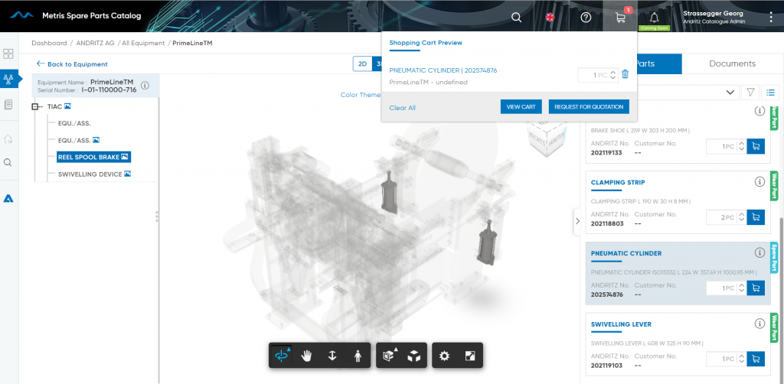Open PNEUMATIC CYLINDER | 202574876 cart link
The width and height of the screenshot is (784, 384).
pos(443,70)
